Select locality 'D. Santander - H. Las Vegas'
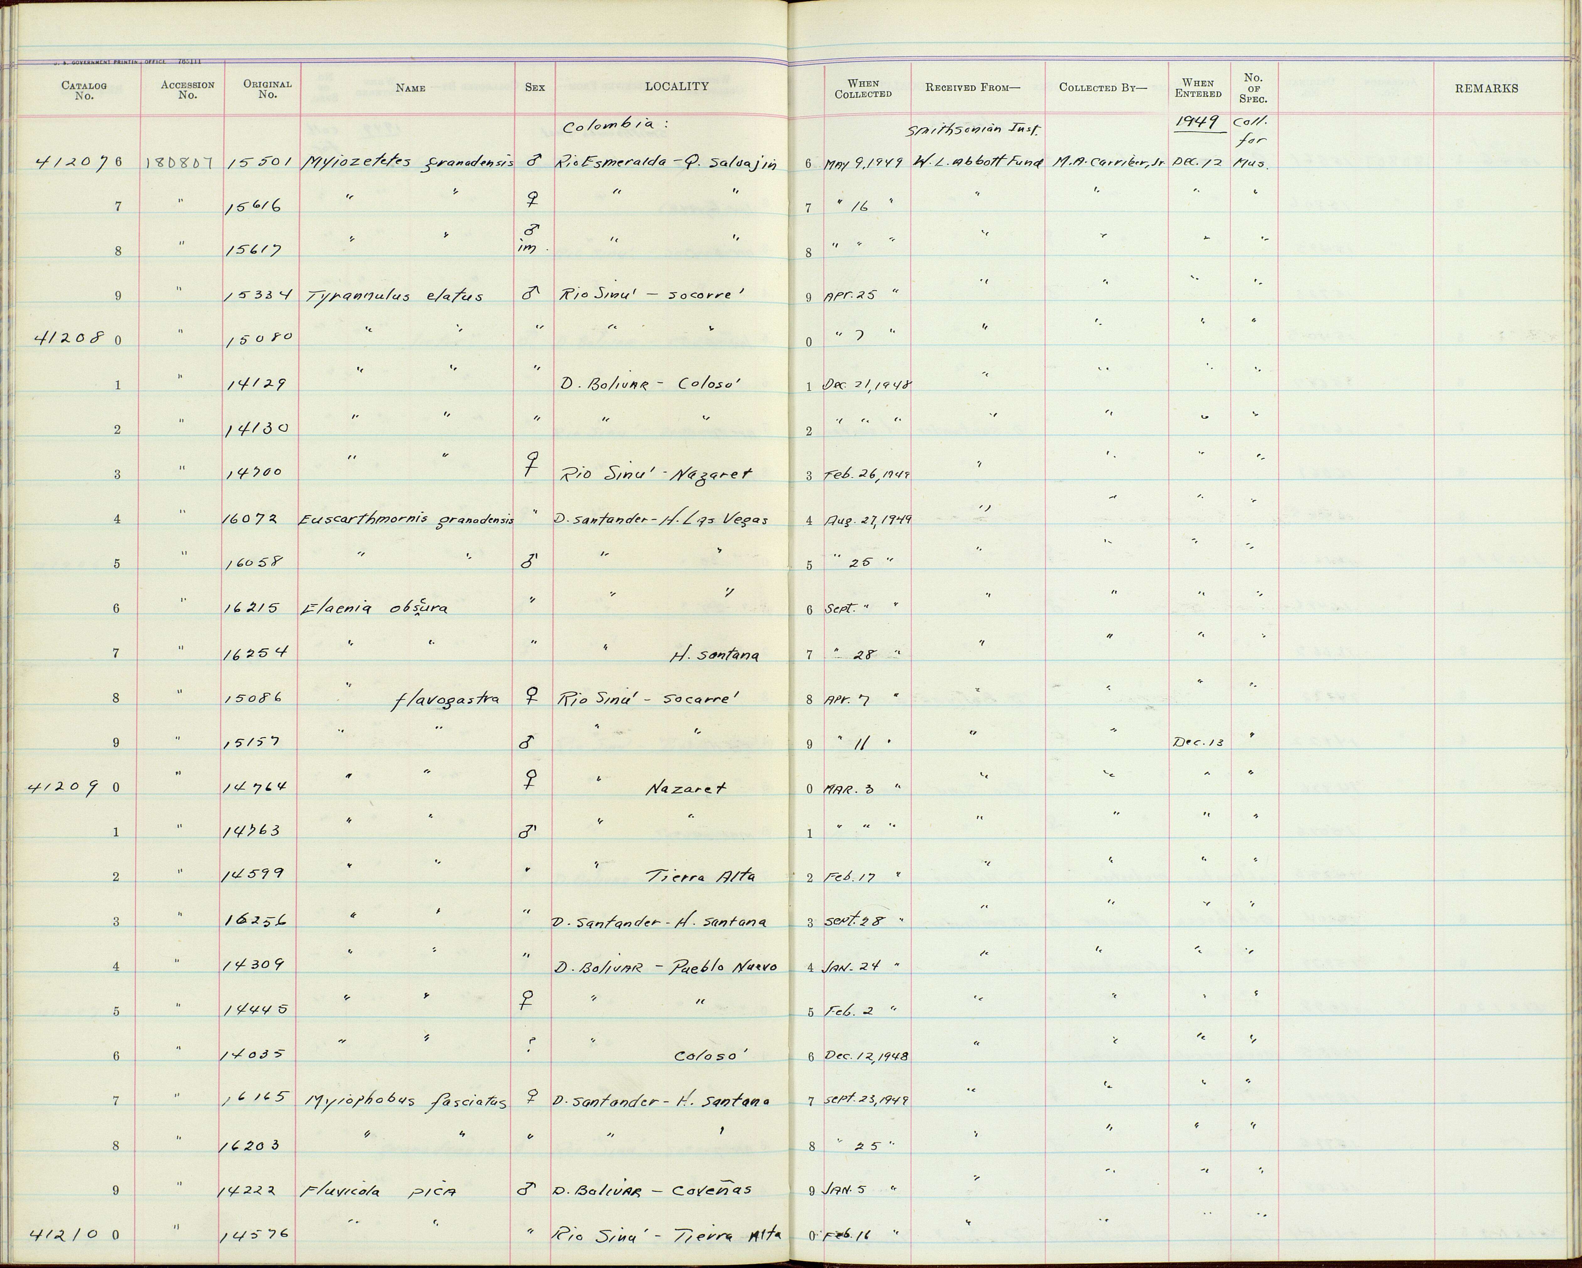This screenshot has height=1268, width=1582. click(x=660, y=520)
